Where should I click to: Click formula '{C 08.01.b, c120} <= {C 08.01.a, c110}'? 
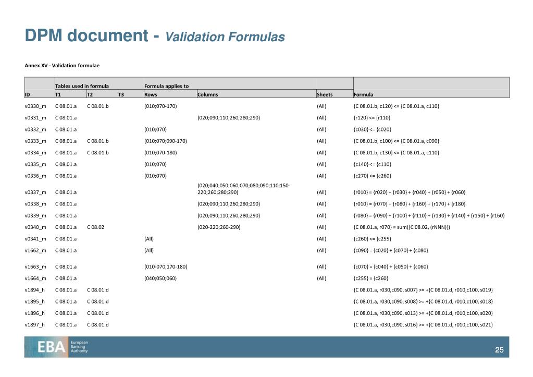point(396,106)
